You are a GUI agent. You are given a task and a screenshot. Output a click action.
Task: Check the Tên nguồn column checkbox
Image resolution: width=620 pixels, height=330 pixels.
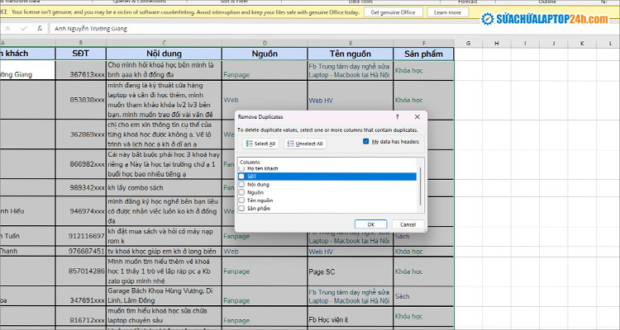point(241,200)
